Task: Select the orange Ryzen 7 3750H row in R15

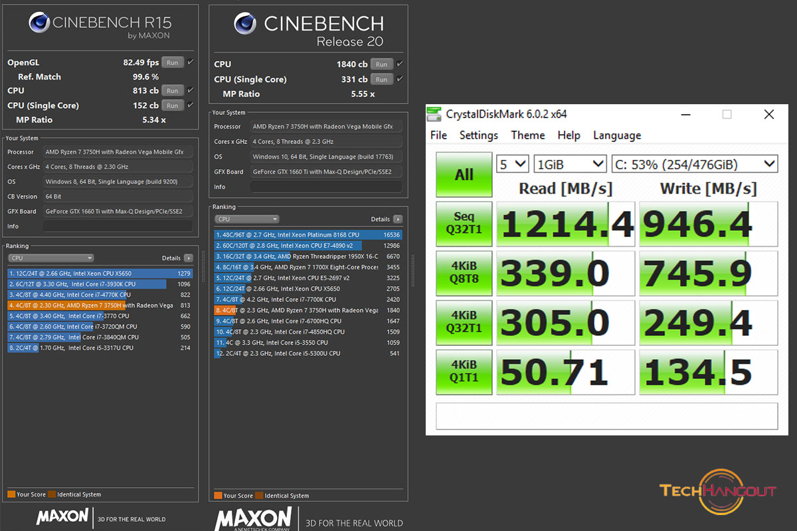Action: pos(100,305)
